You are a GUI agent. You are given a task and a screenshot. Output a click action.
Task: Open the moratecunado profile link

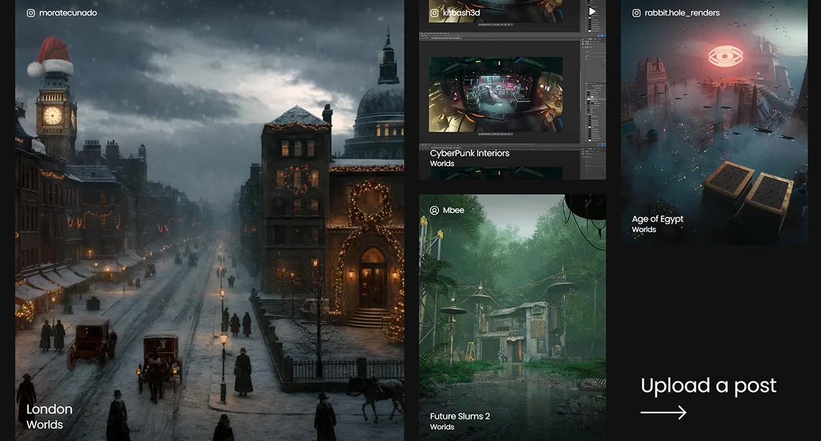click(68, 13)
